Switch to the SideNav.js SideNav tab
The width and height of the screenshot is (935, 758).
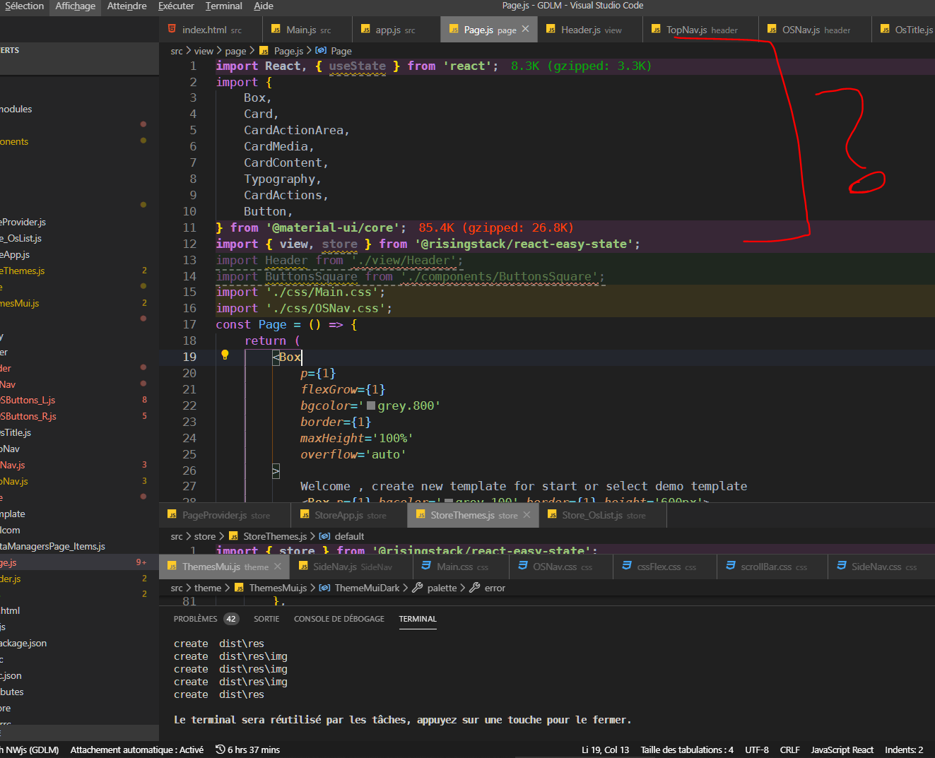(x=351, y=567)
